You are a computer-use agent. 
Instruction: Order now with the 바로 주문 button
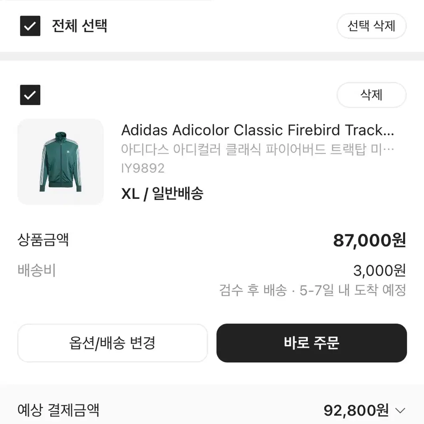coord(312,343)
